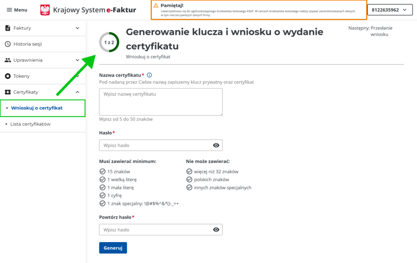Open Lista certyfikatów in the sidebar

pos(31,124)
